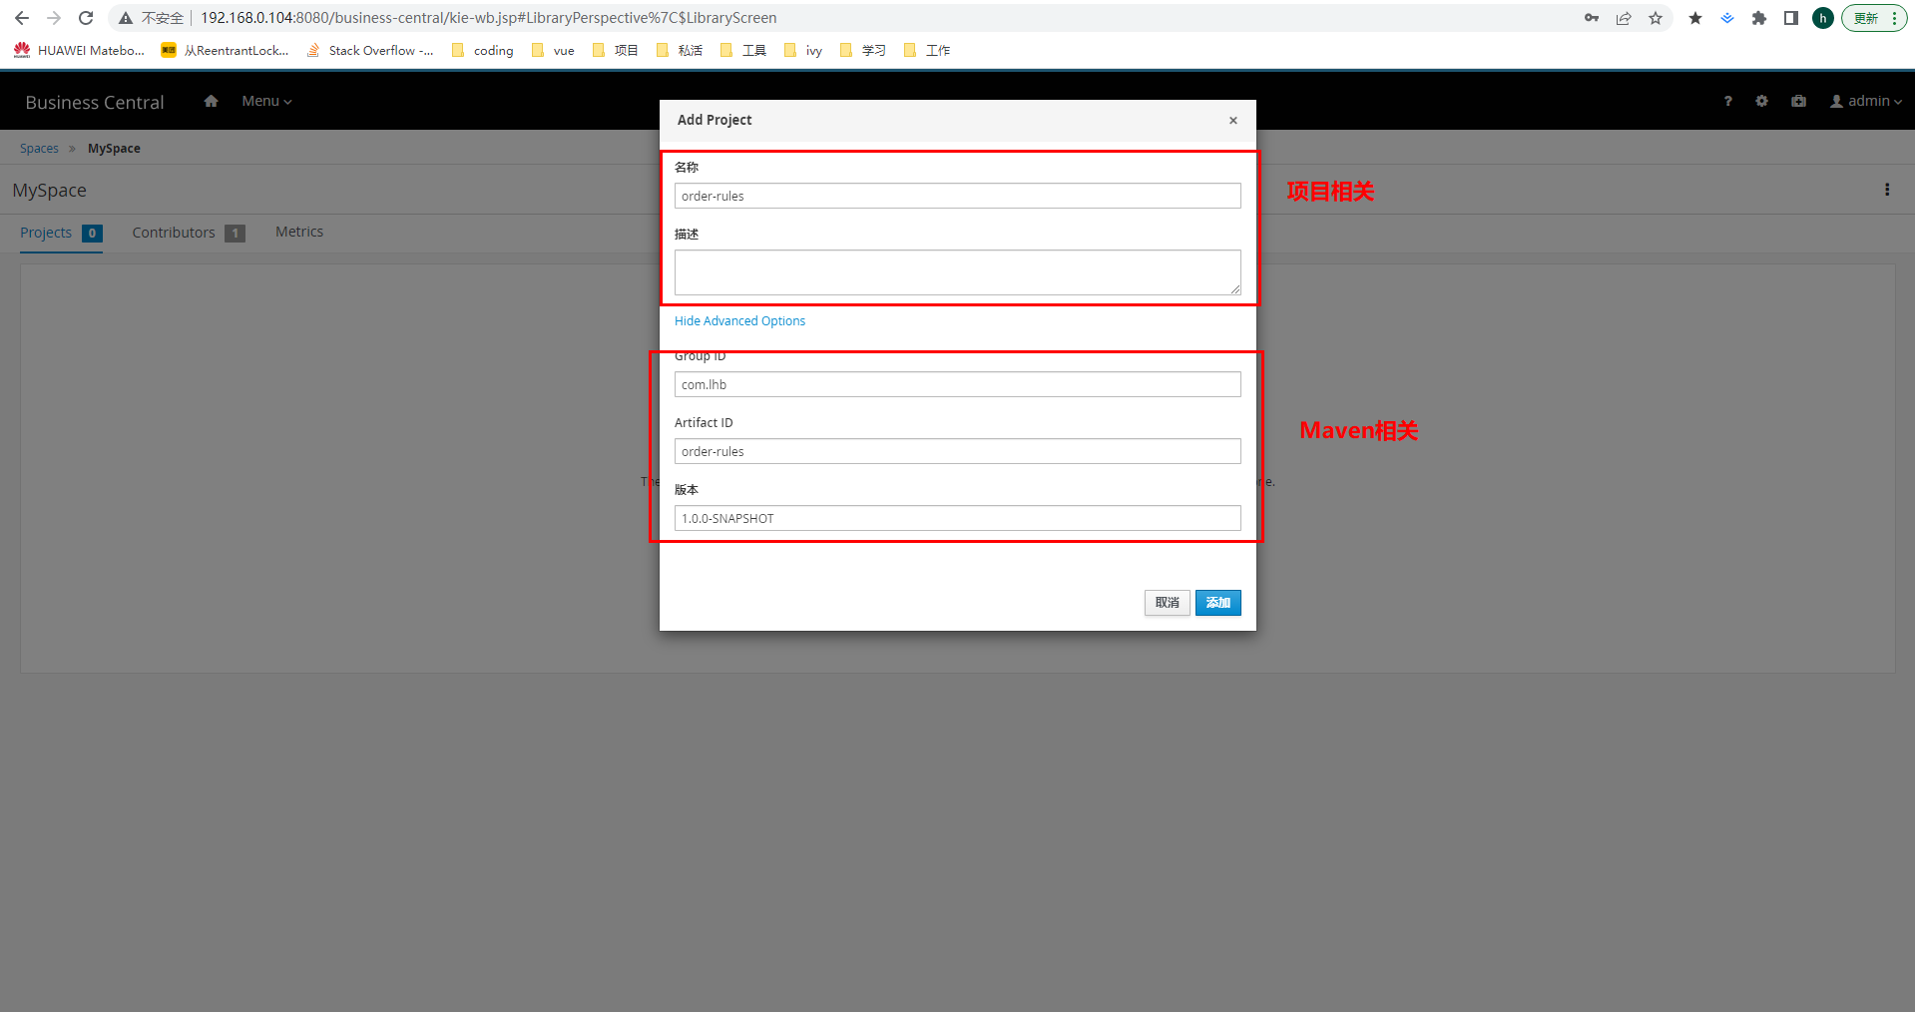The image size is (1915, 1012).
Task: Click the MySpace kebab menu icon
Action: 1886,190
